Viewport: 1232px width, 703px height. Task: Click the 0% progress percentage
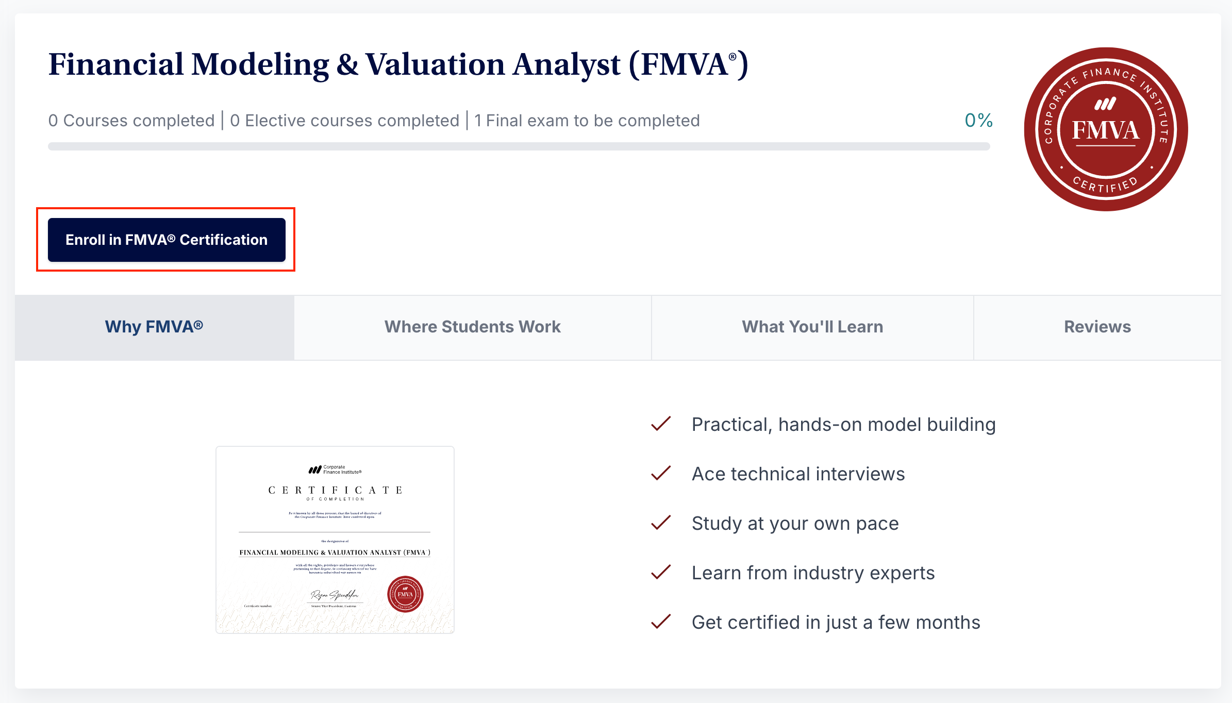pyautogui.click(x=978, y=120)
